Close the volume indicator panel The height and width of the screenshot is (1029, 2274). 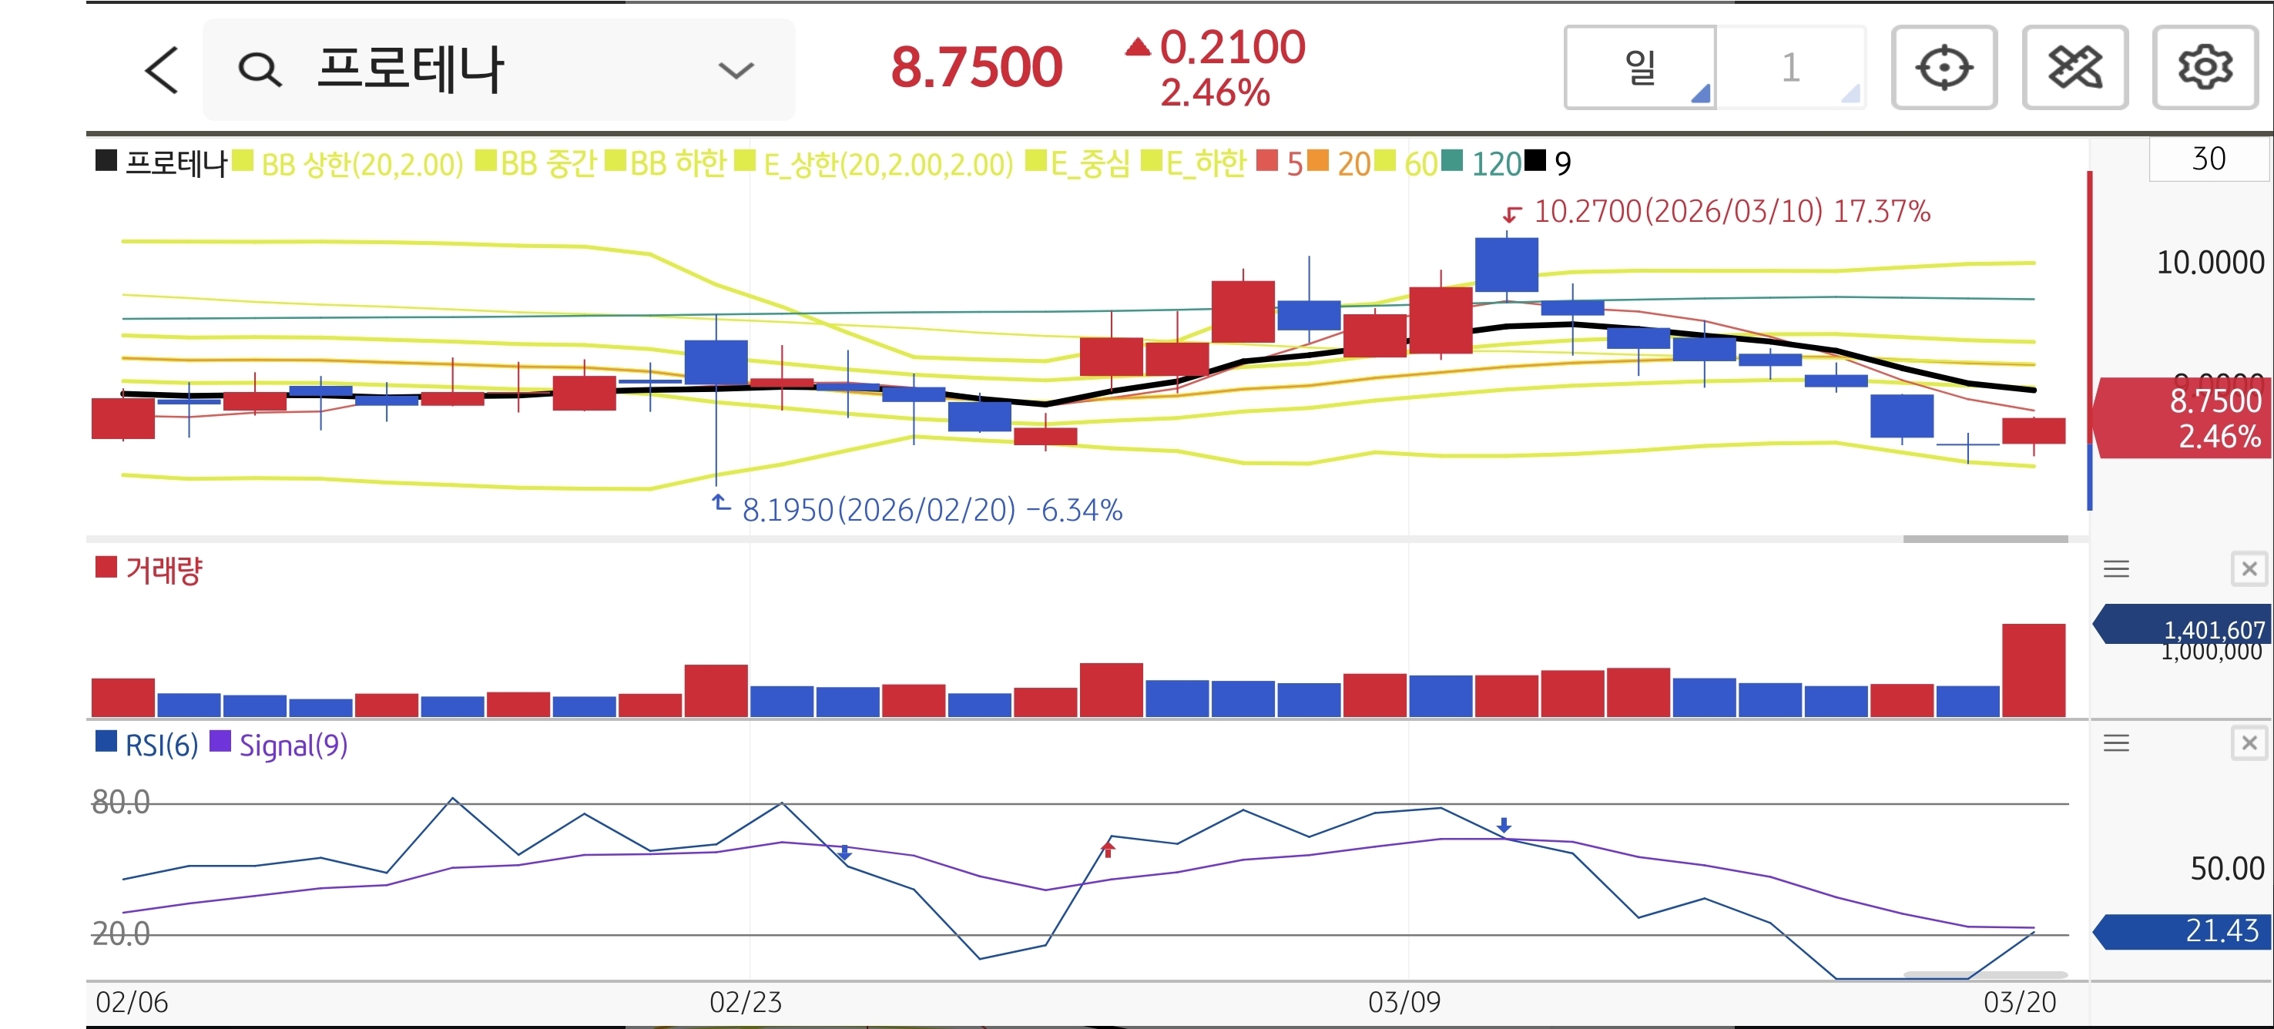[x=2249, y=569]
